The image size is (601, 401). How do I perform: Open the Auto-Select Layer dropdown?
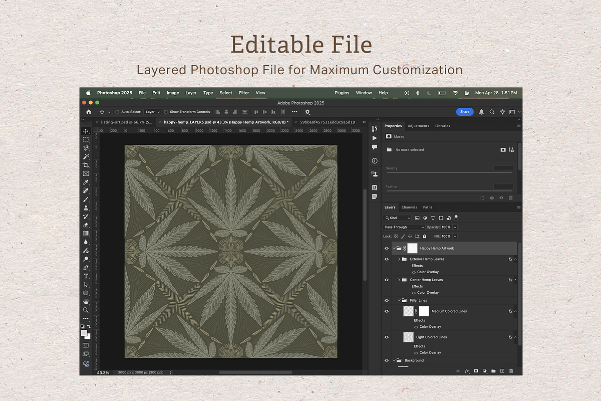click(153, 112)
